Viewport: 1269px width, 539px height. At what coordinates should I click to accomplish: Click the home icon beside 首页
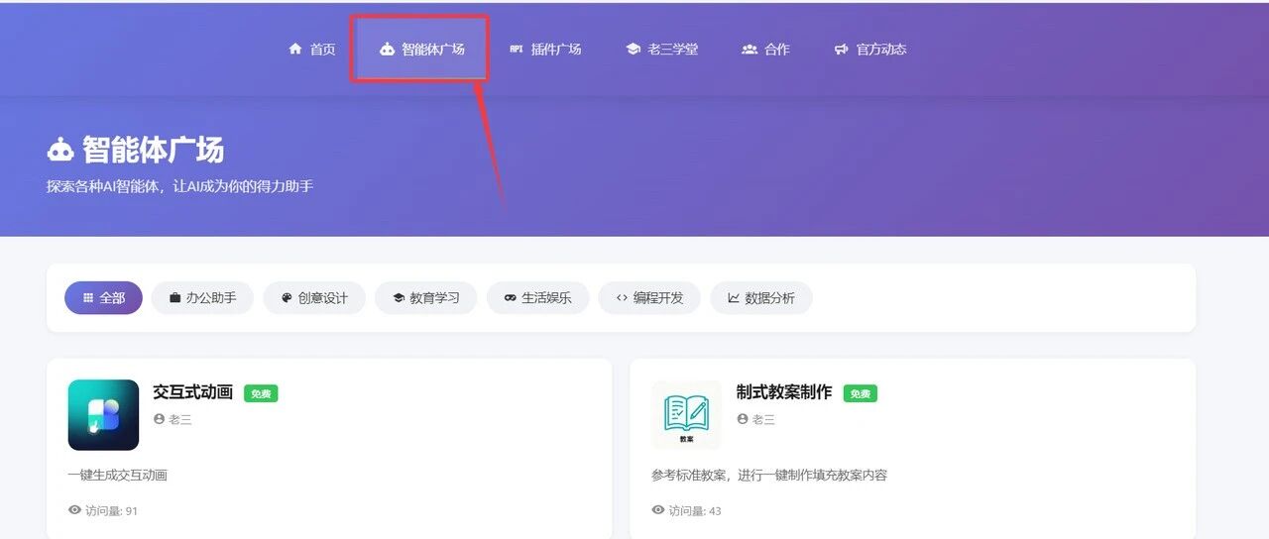[294, 49]
